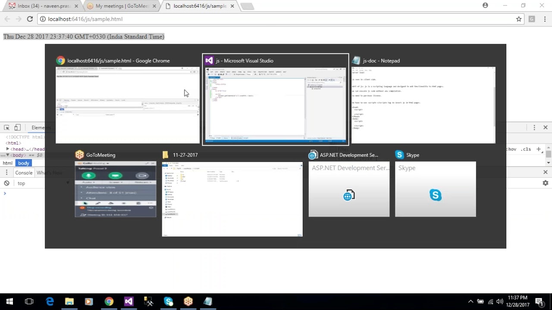This screenshot has height=310, width=552.
Task: Close the DevTools panel
Action: 546,127
